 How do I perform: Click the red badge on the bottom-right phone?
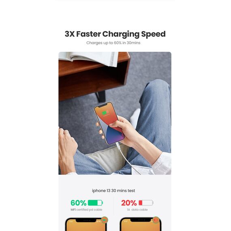[x=156, y=220]
